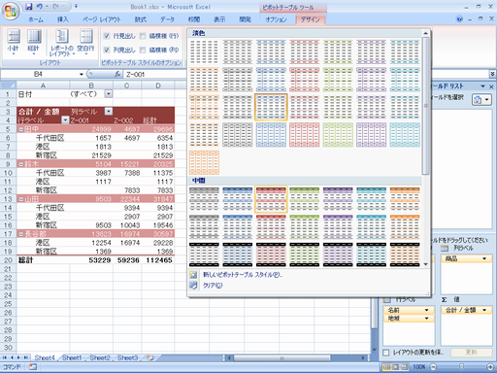
Task: Open the 商品 field dropdown arrow
Action: tap(484, 258)
